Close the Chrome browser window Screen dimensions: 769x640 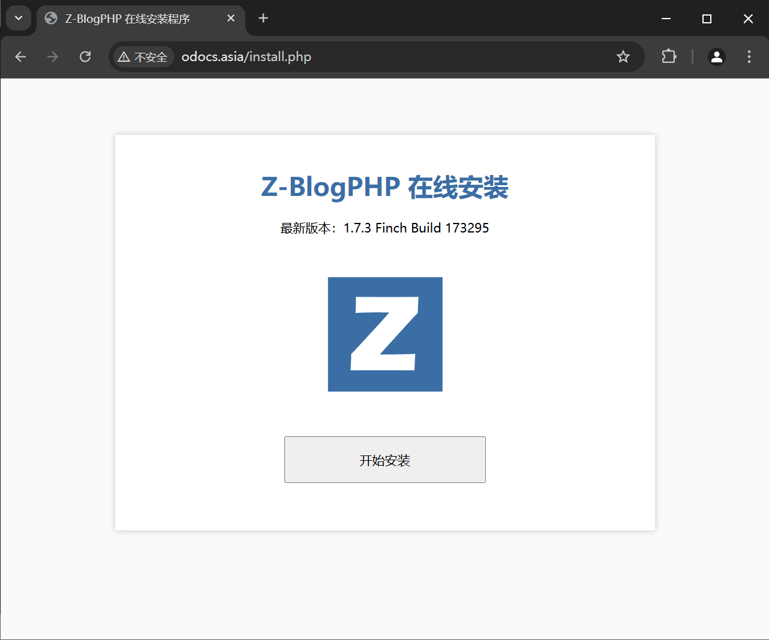[748, 19]
